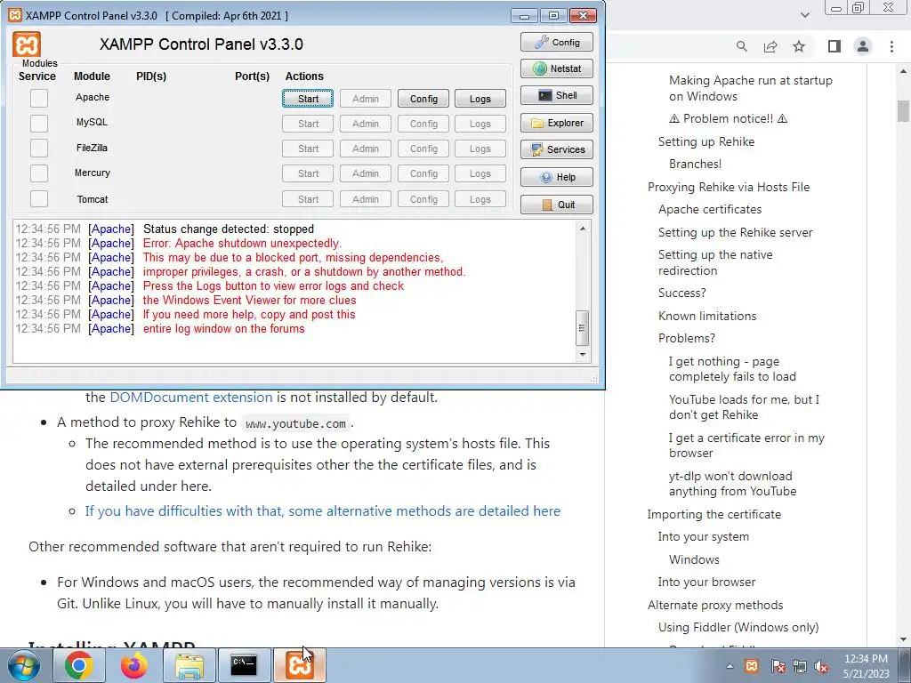
Task: Open 'Known limitations' in contents
Action: (x=707, y=316)
